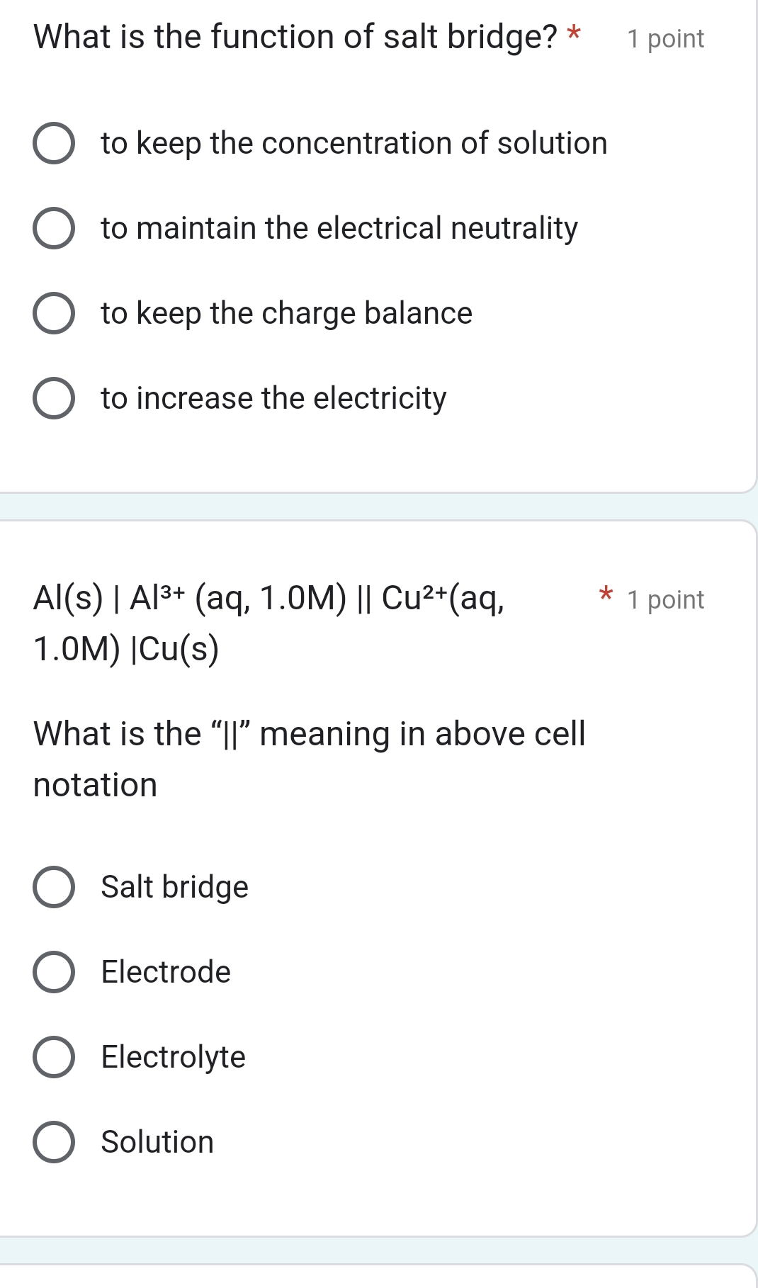
Task: Click the 'to keep the concentration of solution' label text
Action: (x=353, y=143)
